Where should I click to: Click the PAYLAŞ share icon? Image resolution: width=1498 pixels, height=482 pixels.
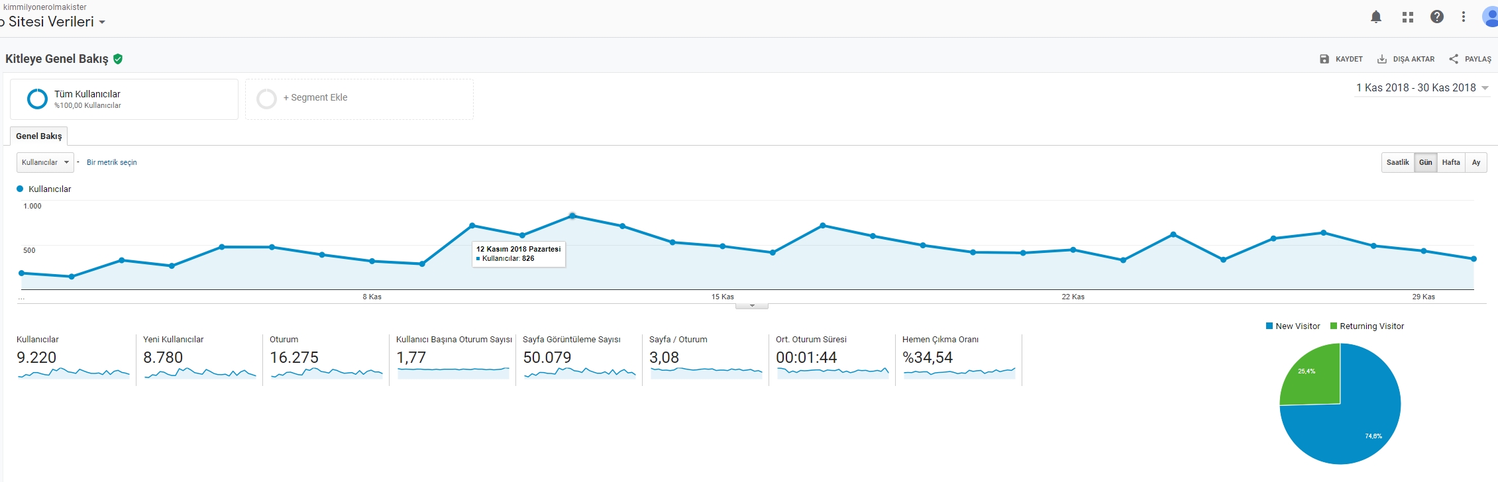point(1454,59)
